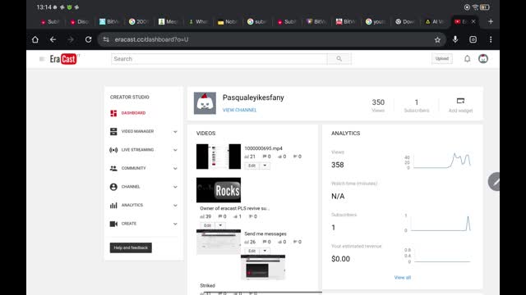
Task: Reload the eracast page
Action: (x=88, y=39)
